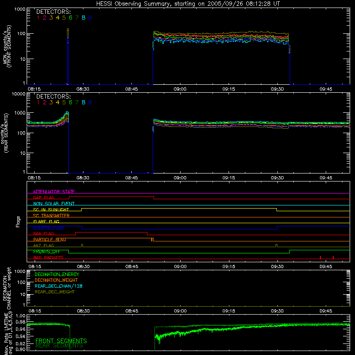Screen dimensions: 355x355
Task: Click the REAR_DEC_CHAN/128 legend entry
Action: pos(59,286)
